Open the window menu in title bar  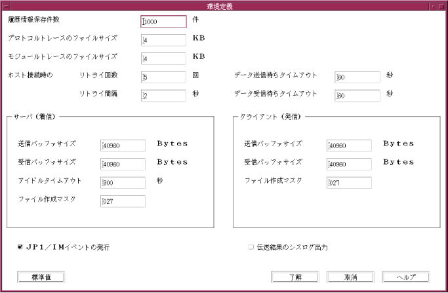tap(6, 7)
